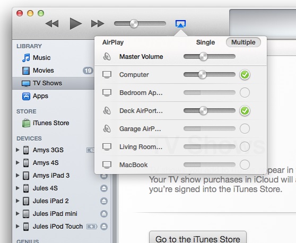Screen dimensions: 296x243
Task: Click the Master Volume slider
Action: (210, 56)
